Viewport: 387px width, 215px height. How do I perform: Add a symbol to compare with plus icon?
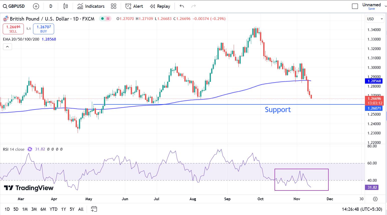36,6
